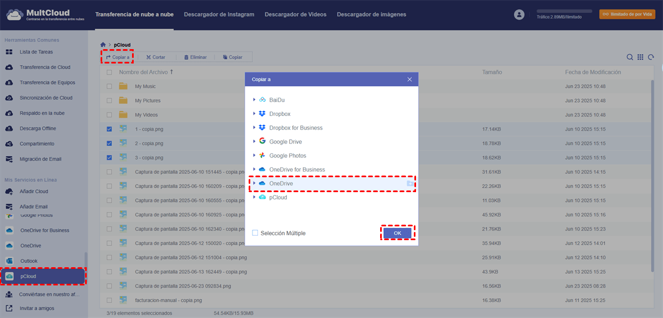Click thumbnail icon of 1 - copia.png
This screenshot has height=318, width=663.
(123, 129)
